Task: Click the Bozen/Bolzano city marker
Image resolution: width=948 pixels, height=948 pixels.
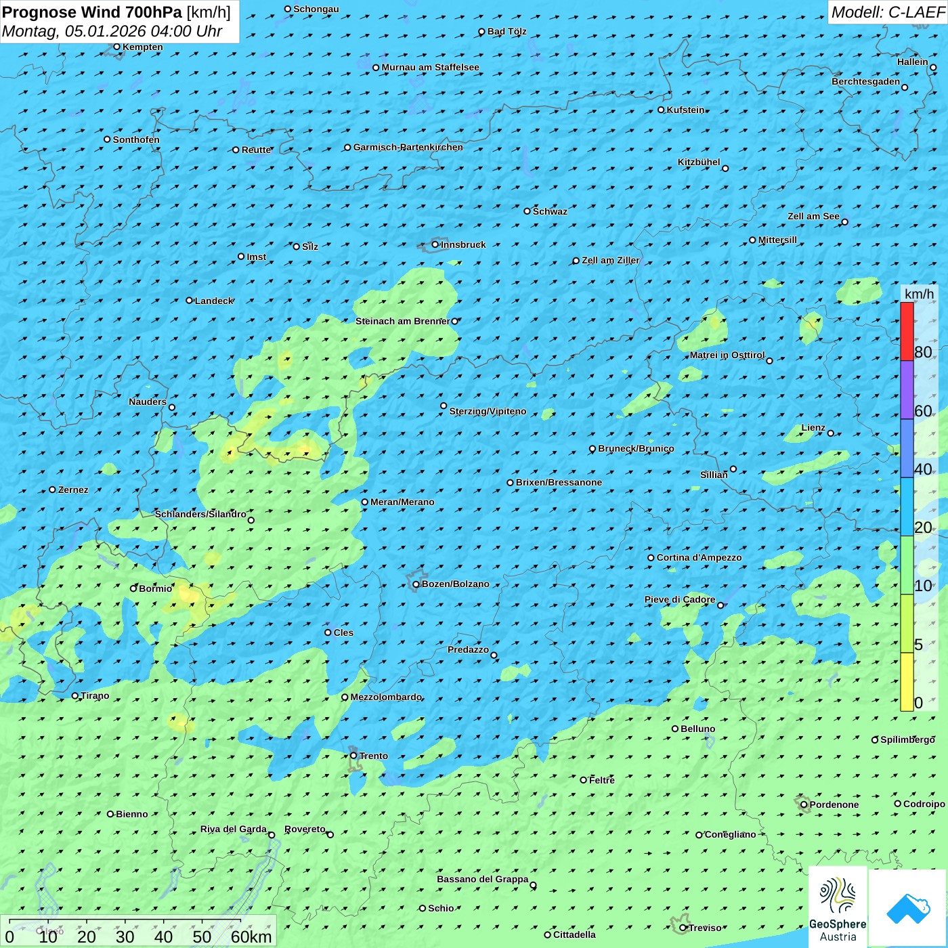Action: click(x=416, y=584)
